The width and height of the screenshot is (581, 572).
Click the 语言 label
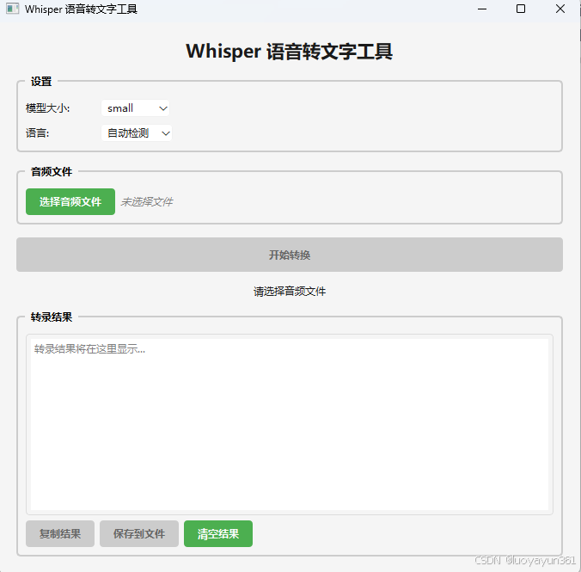click(37, 133)
